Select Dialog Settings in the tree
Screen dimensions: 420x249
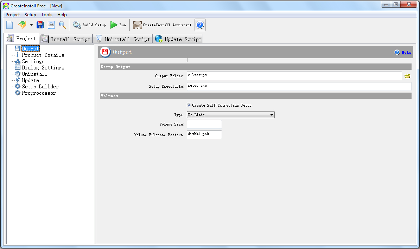[42, 67]
